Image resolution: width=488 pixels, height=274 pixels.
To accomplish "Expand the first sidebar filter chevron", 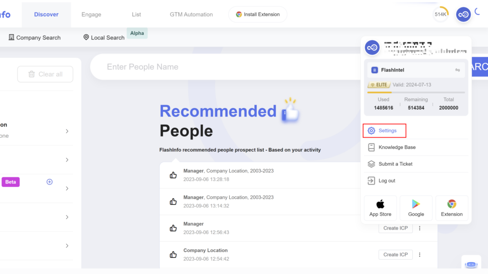I will pyautogui.click(x=67, y=131).
